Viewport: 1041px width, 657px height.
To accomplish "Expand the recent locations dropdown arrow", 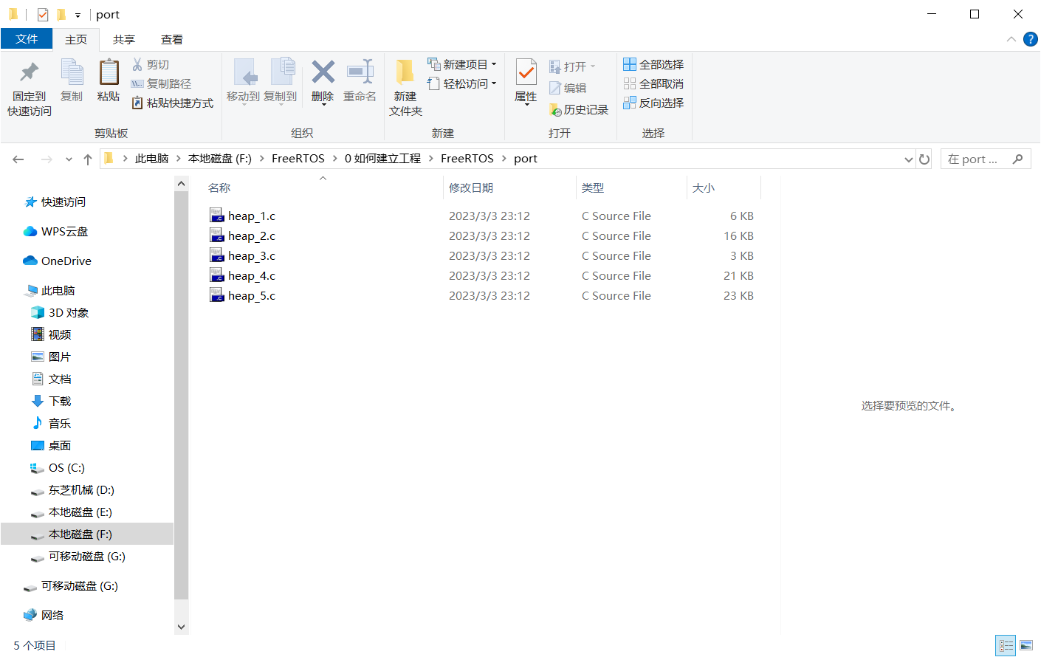I will click(x=69, y=159).
